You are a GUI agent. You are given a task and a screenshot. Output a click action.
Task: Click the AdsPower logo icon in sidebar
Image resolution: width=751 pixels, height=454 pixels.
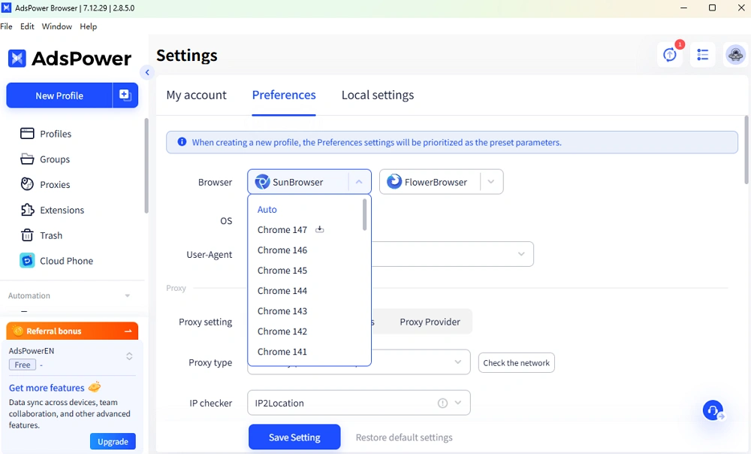[17, 59]
